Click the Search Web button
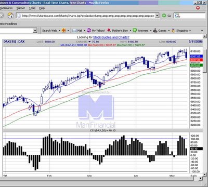 pyautogui.click(x=49, y=31)
